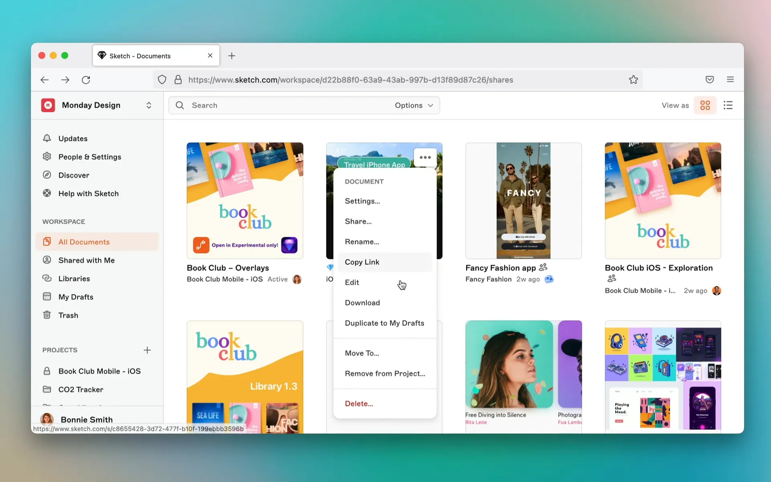The width and height of the screenshot is (771, 482).
Task: Open the search Options dropdown
Action: click(x=414, y=105)
